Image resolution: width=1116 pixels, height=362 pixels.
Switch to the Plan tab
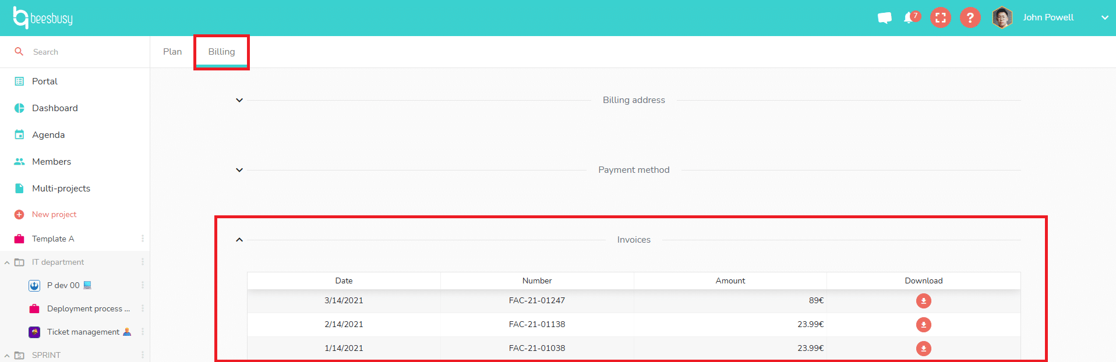(172, 52)
